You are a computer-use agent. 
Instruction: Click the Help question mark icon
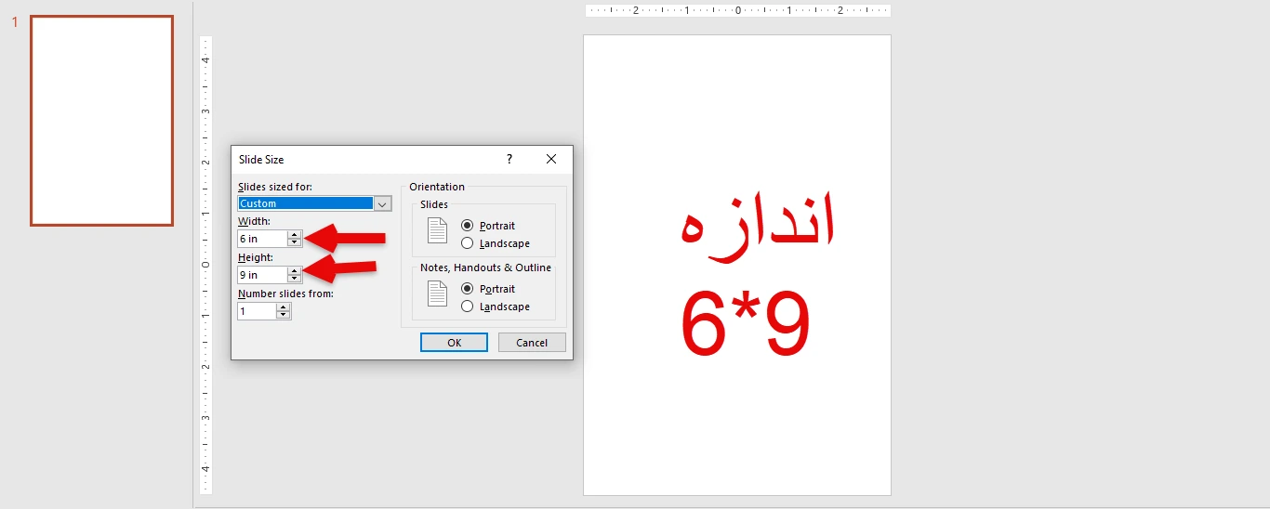(x=509, y=160)
